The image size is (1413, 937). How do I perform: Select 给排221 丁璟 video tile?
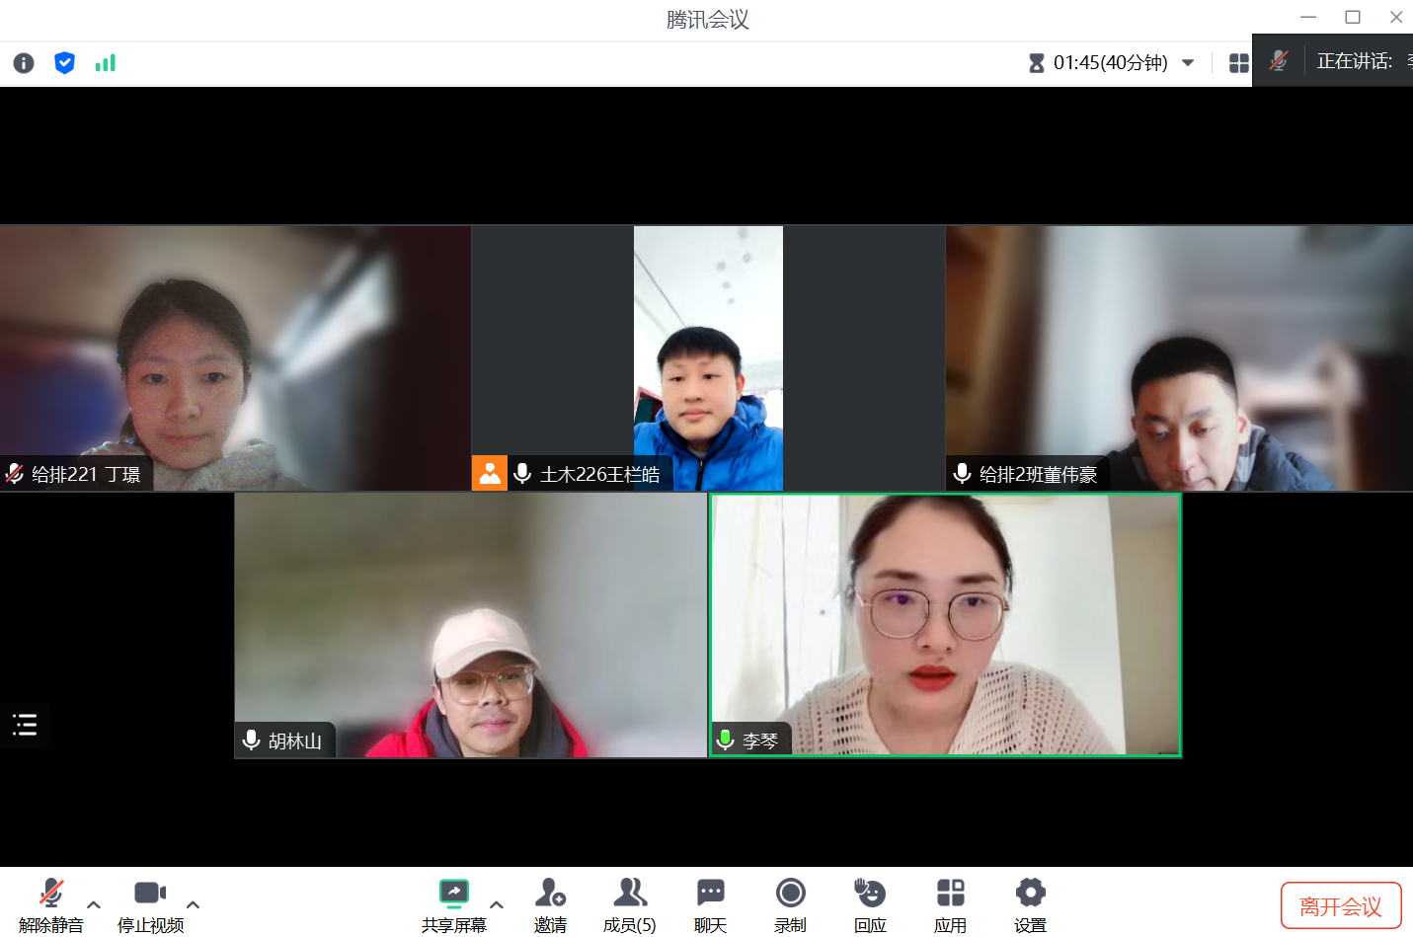click(x=235, y=358)
